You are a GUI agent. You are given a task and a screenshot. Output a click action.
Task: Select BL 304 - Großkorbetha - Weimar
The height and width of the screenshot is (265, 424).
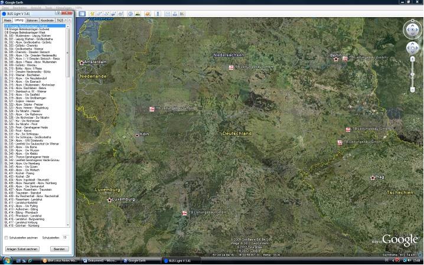[x=35, y=48]
